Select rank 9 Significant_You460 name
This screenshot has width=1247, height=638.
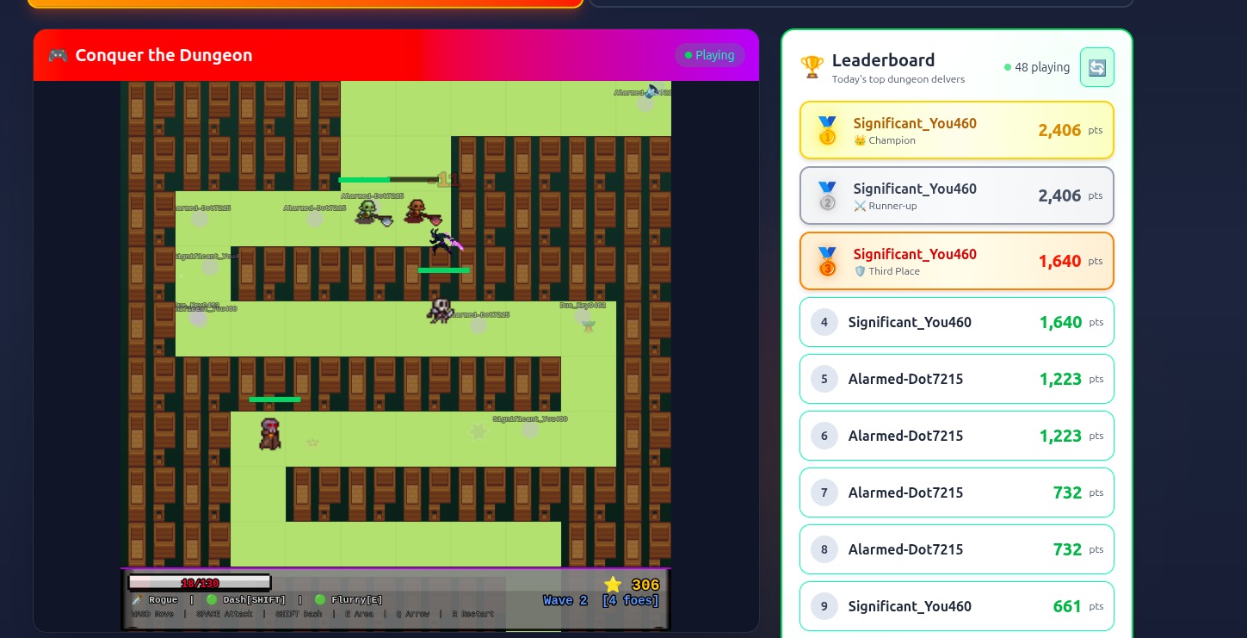tap(910, 606)
